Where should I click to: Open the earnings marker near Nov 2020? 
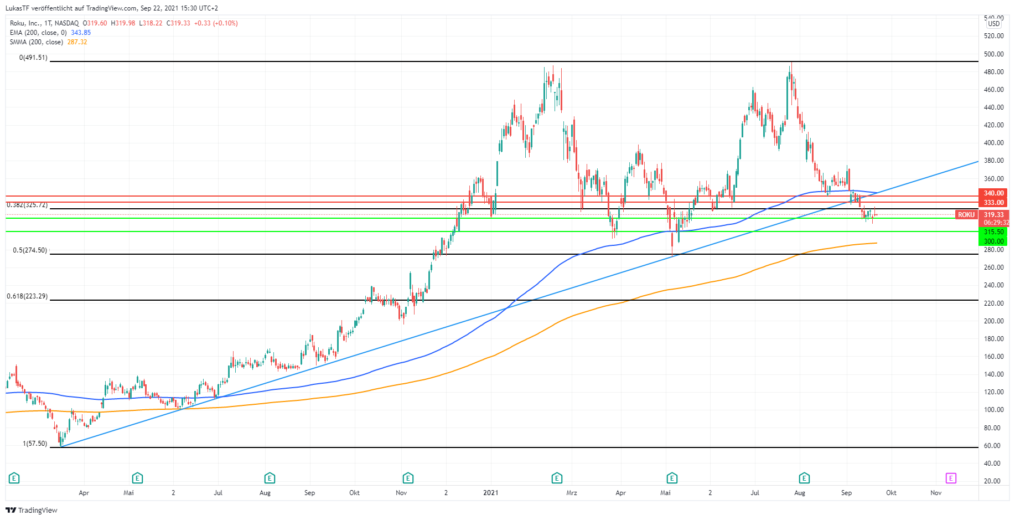pyautogui.click(x=408, y=478)
